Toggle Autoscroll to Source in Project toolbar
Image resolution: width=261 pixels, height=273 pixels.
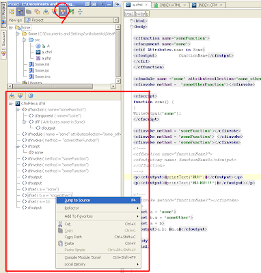click(x=46, y=12)
